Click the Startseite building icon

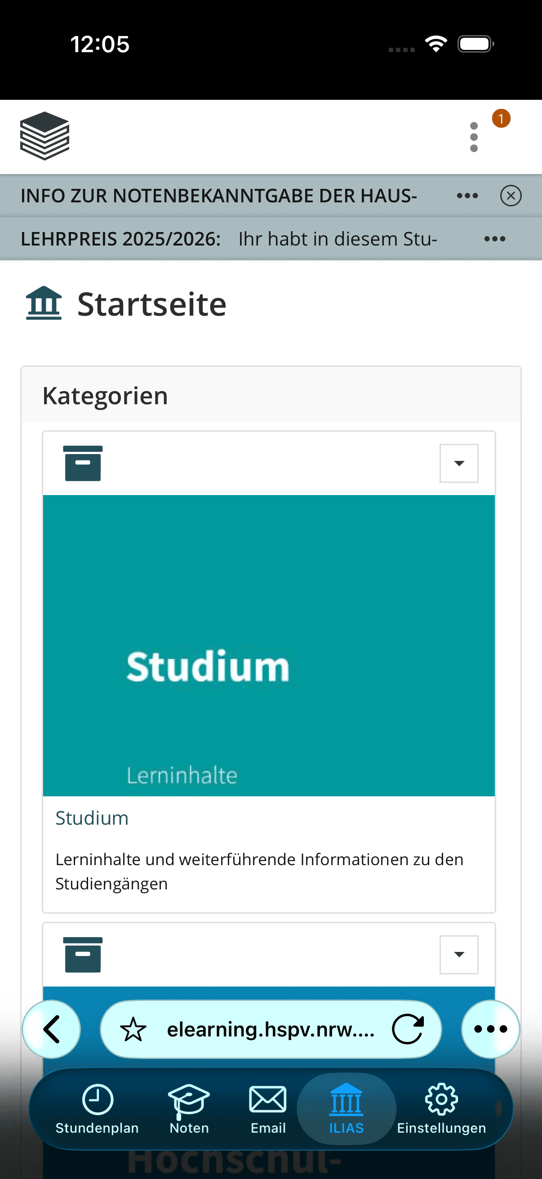pos(44,303)
